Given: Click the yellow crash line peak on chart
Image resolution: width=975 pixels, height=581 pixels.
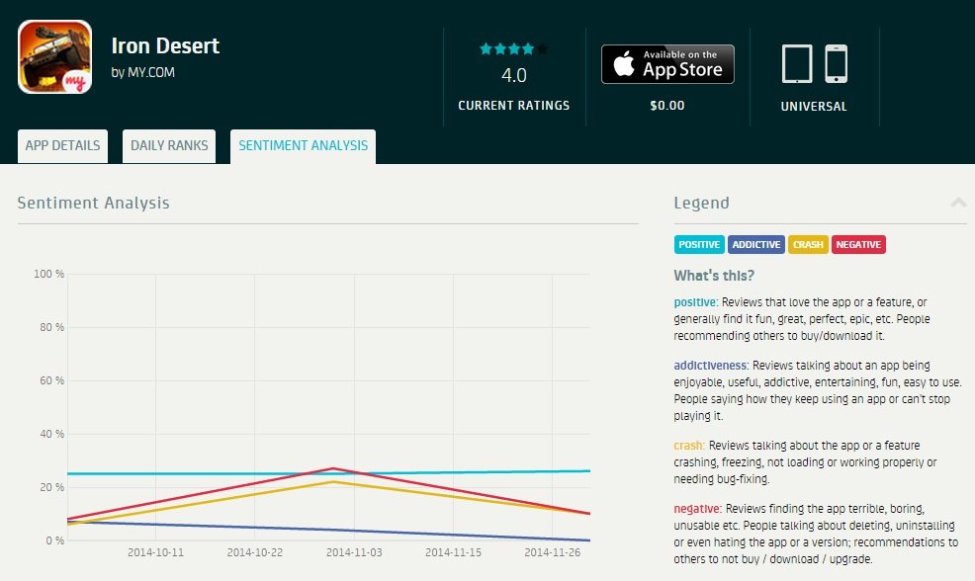Looking at the screenshot, I should (x=333, y=481).
